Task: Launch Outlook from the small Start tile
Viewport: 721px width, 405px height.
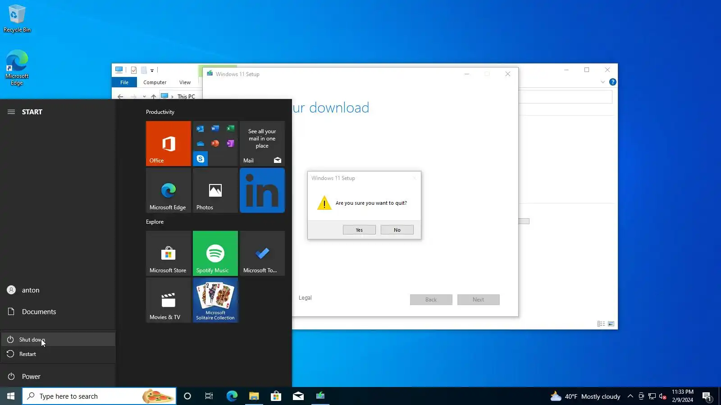Action: [x=200, y=129]
